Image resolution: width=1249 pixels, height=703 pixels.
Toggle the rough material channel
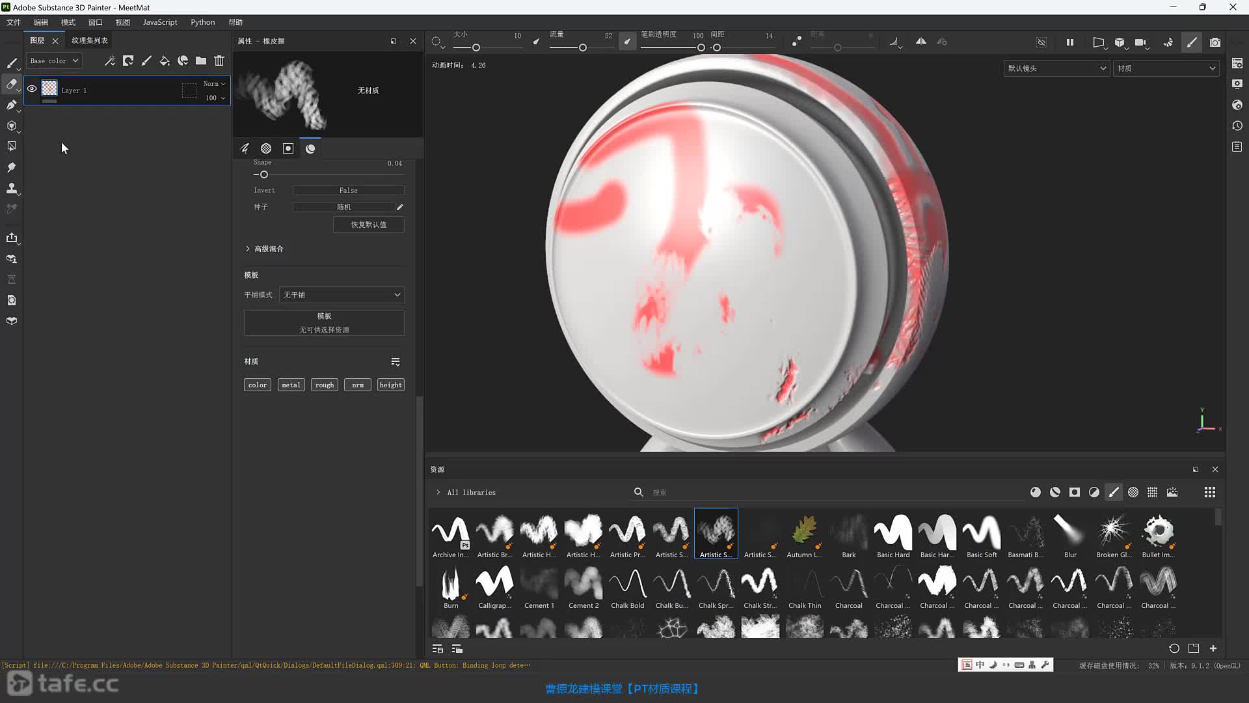click(325, 385)
